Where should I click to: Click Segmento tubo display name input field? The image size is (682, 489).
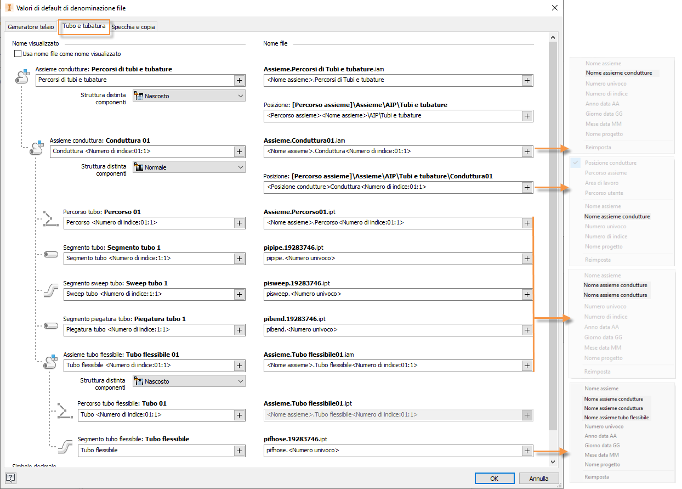point(148,258)
